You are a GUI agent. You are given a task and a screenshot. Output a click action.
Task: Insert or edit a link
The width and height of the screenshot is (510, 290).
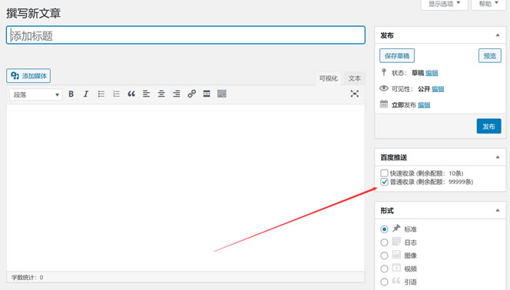pyautogui.click(x=191, y=94)
